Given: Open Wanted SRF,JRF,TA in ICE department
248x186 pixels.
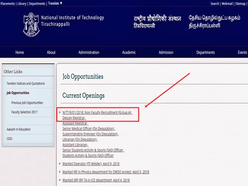Looking at the screenshot, I should pos(96,180).
